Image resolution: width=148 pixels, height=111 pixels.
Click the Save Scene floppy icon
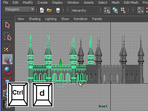pyautogui.click(x=58, y=10)
